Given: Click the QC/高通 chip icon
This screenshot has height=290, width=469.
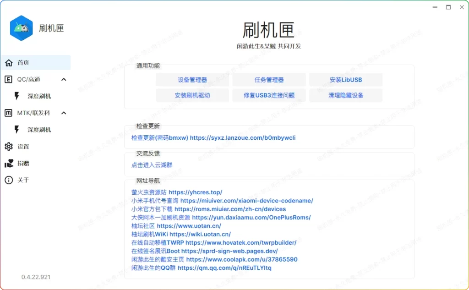Looking at the screenshot, I should 9,79.
